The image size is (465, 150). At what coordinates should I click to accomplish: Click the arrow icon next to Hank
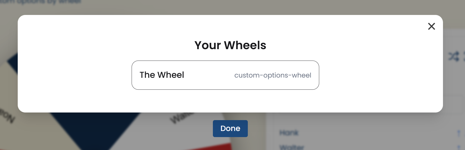pos(459,133)
